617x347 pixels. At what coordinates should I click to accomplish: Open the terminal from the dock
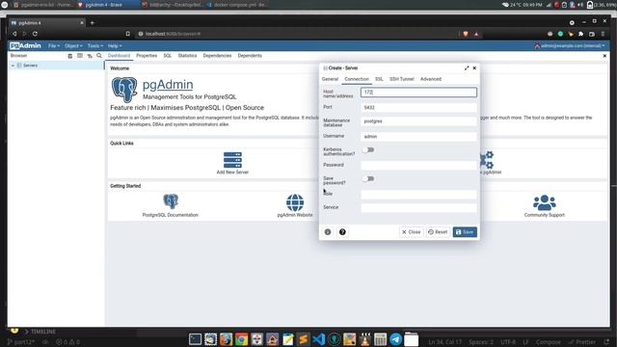[195, 339]
